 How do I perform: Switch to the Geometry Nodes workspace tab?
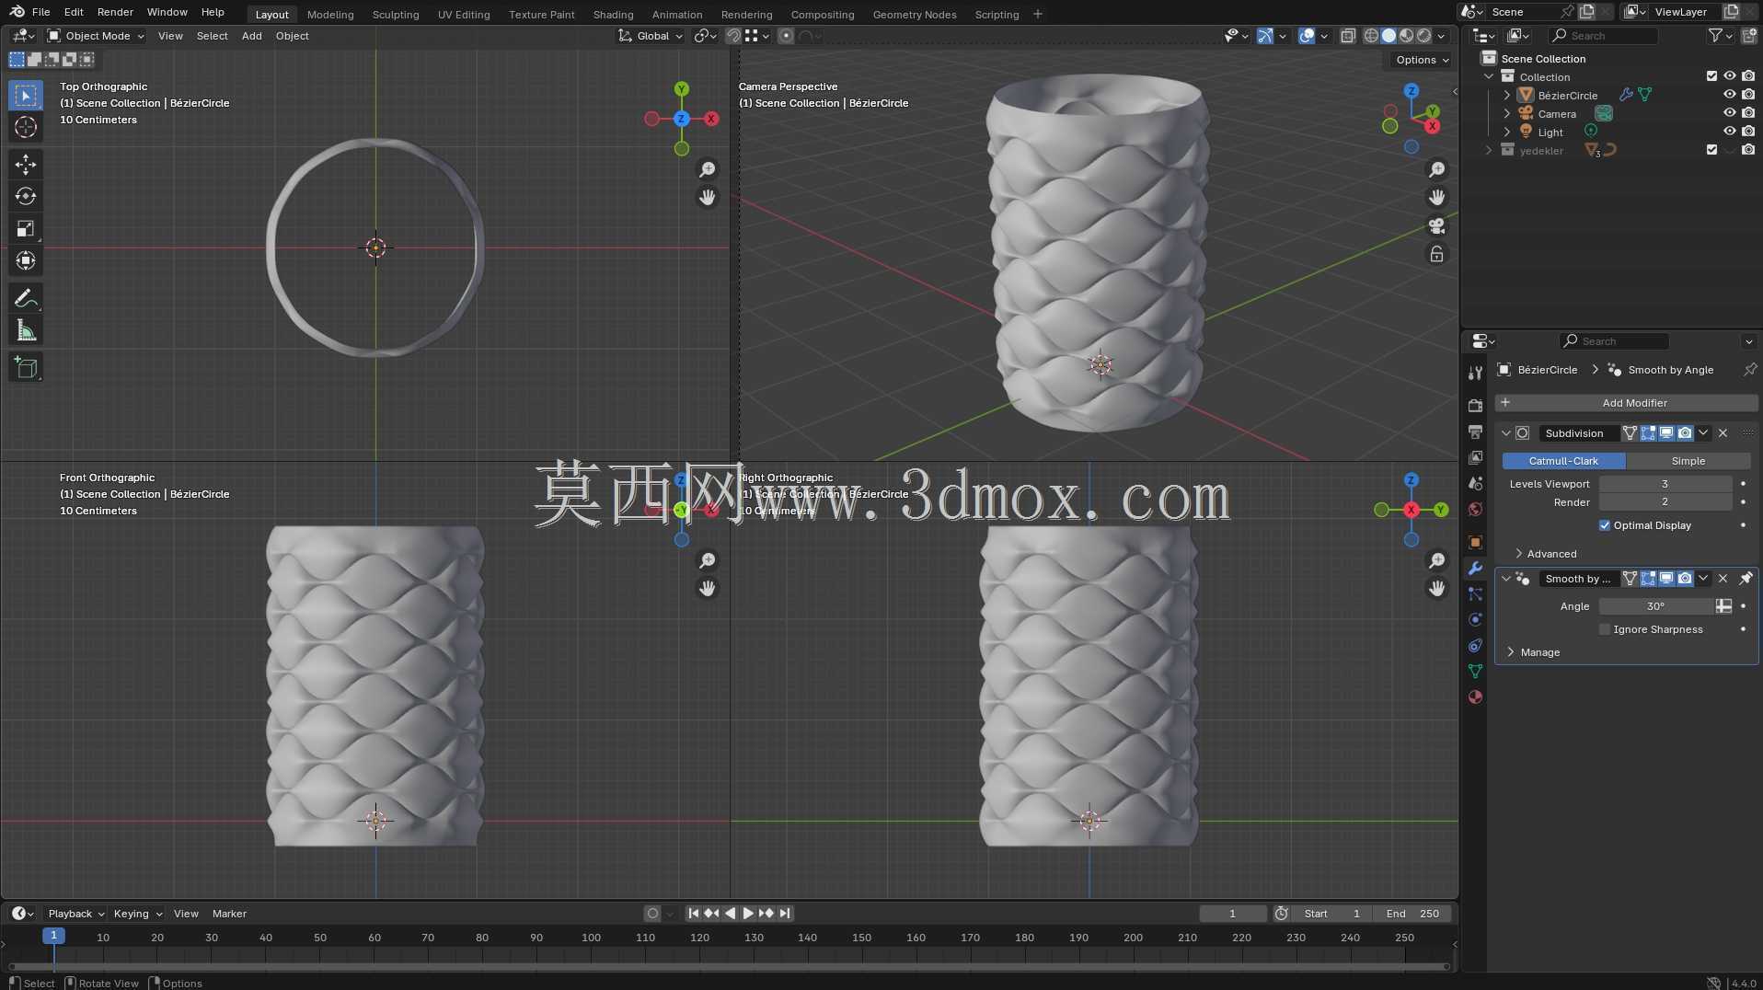[914, 14]
